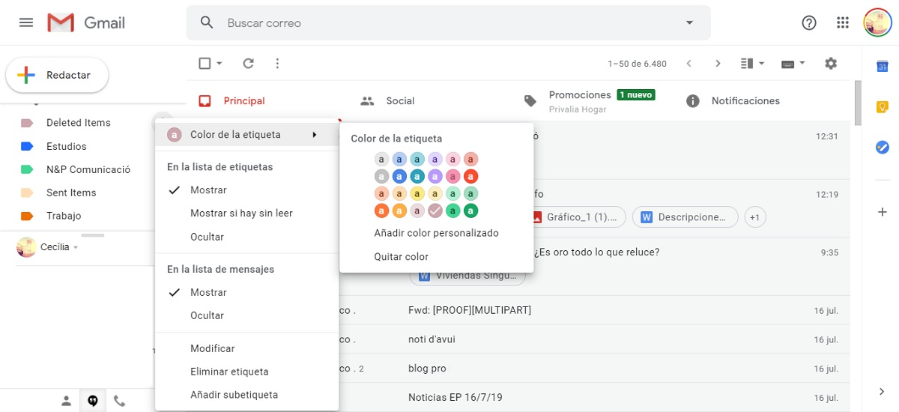The height and width of the screenshot is (412, 899).
Task: Open the phone calls icon
Action: (119, 401)
